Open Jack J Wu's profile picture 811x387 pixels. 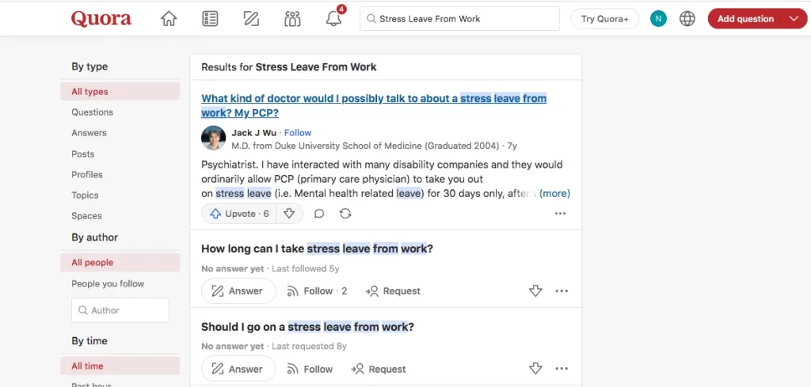[x=214, y=138]
